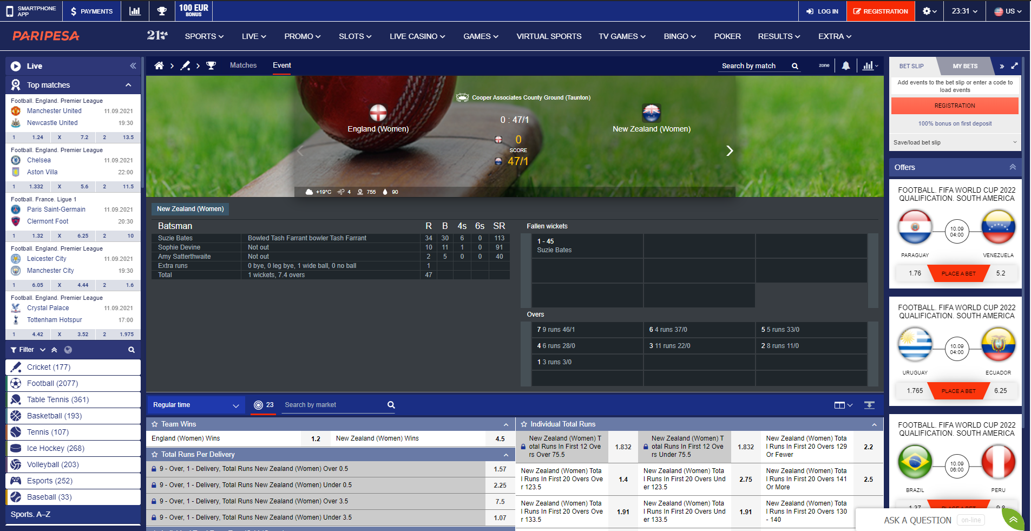This screenshot has width=1031, height=531.
Task: Open the PAYMENTS page
Action: point(91,11)
